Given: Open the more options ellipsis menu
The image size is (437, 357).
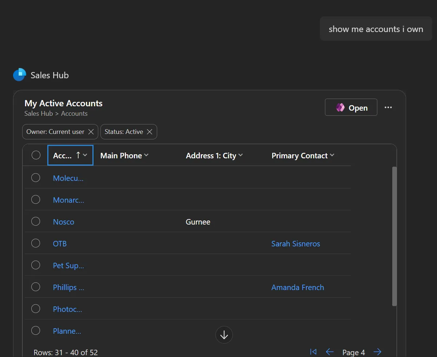Looking at the screenshot, I should point(388,107).
